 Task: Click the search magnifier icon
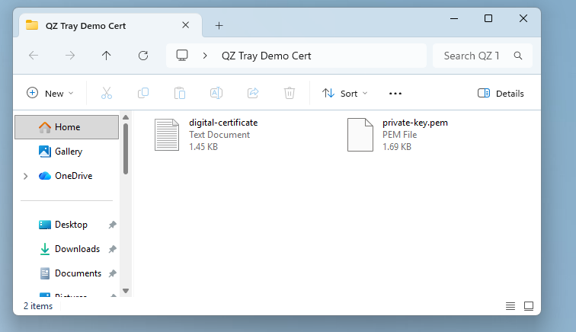click(x=518, y=56)
